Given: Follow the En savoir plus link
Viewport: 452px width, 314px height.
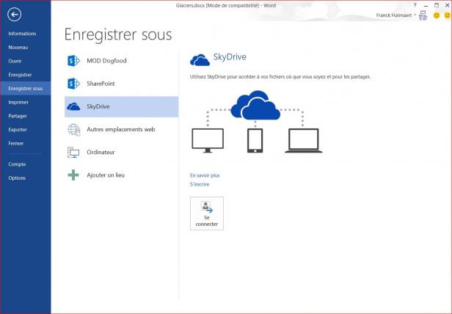Looking at the screenshot, I should [x=205, y=175].
